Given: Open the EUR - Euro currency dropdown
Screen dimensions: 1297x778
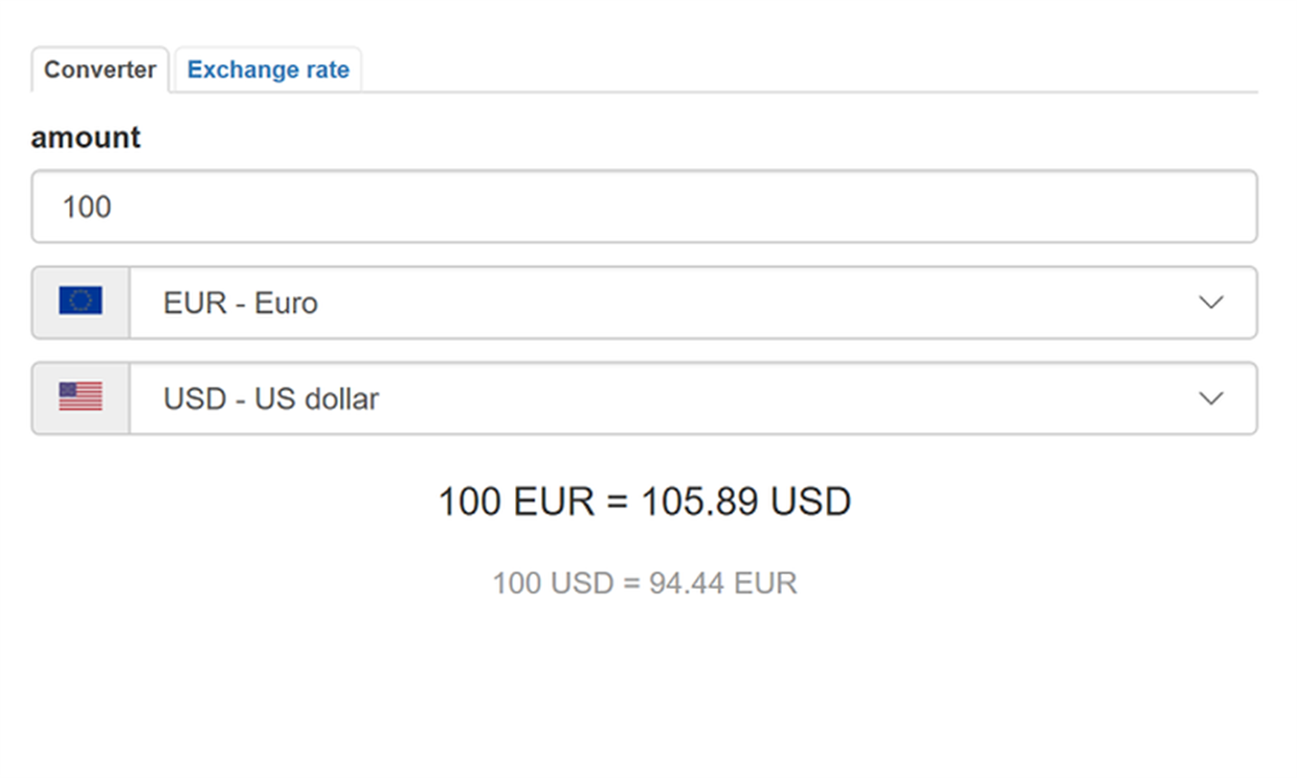Looking at the screenshot, I should pos(673,303).
